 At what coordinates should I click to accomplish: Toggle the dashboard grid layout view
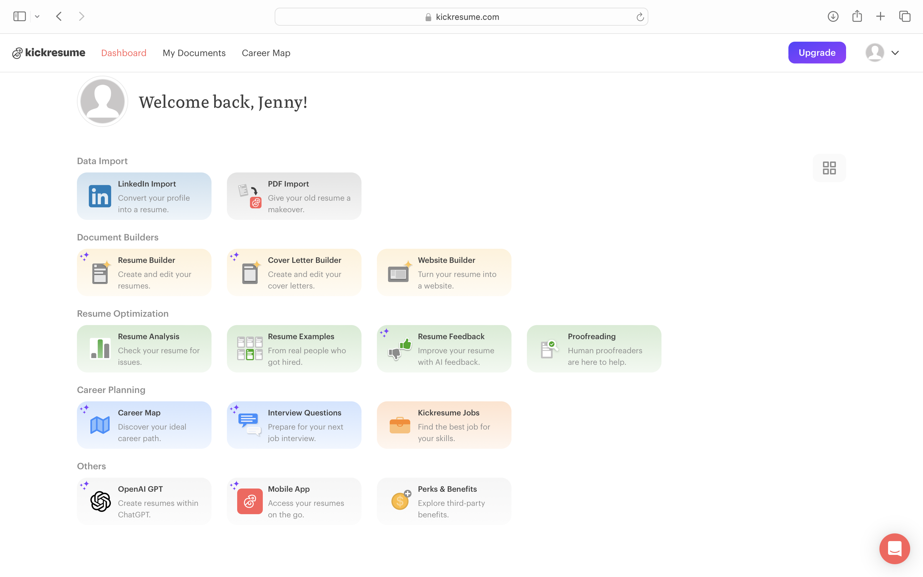coord(829,168)
